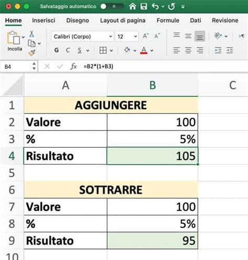This screenshot has width=248, height=260.
Task: Expand the borders options arrow
Action: 111,51
